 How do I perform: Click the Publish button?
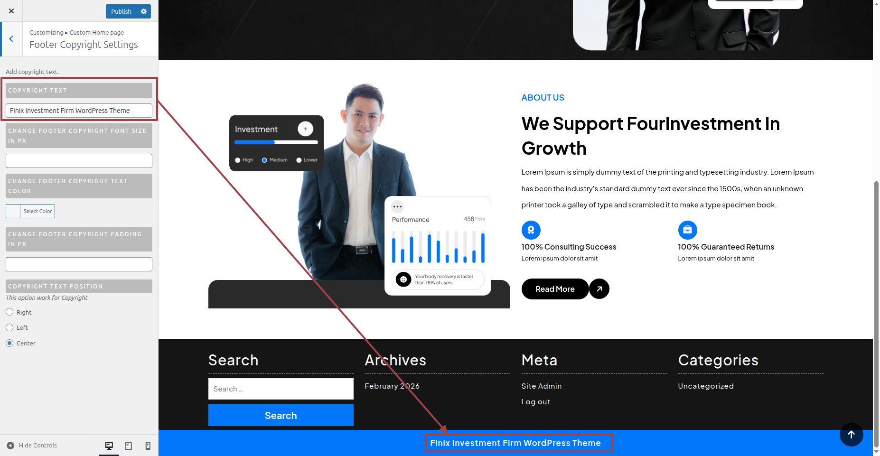[121, 11]
